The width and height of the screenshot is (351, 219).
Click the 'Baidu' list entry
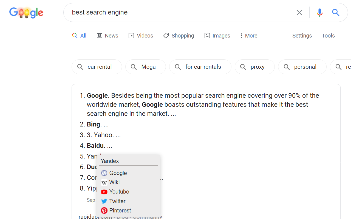tap(95, 146)
